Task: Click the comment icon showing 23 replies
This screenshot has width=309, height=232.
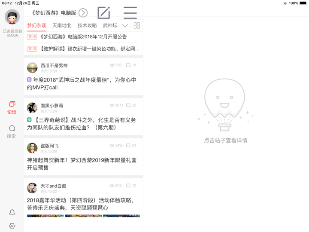Action: [128, 145]
